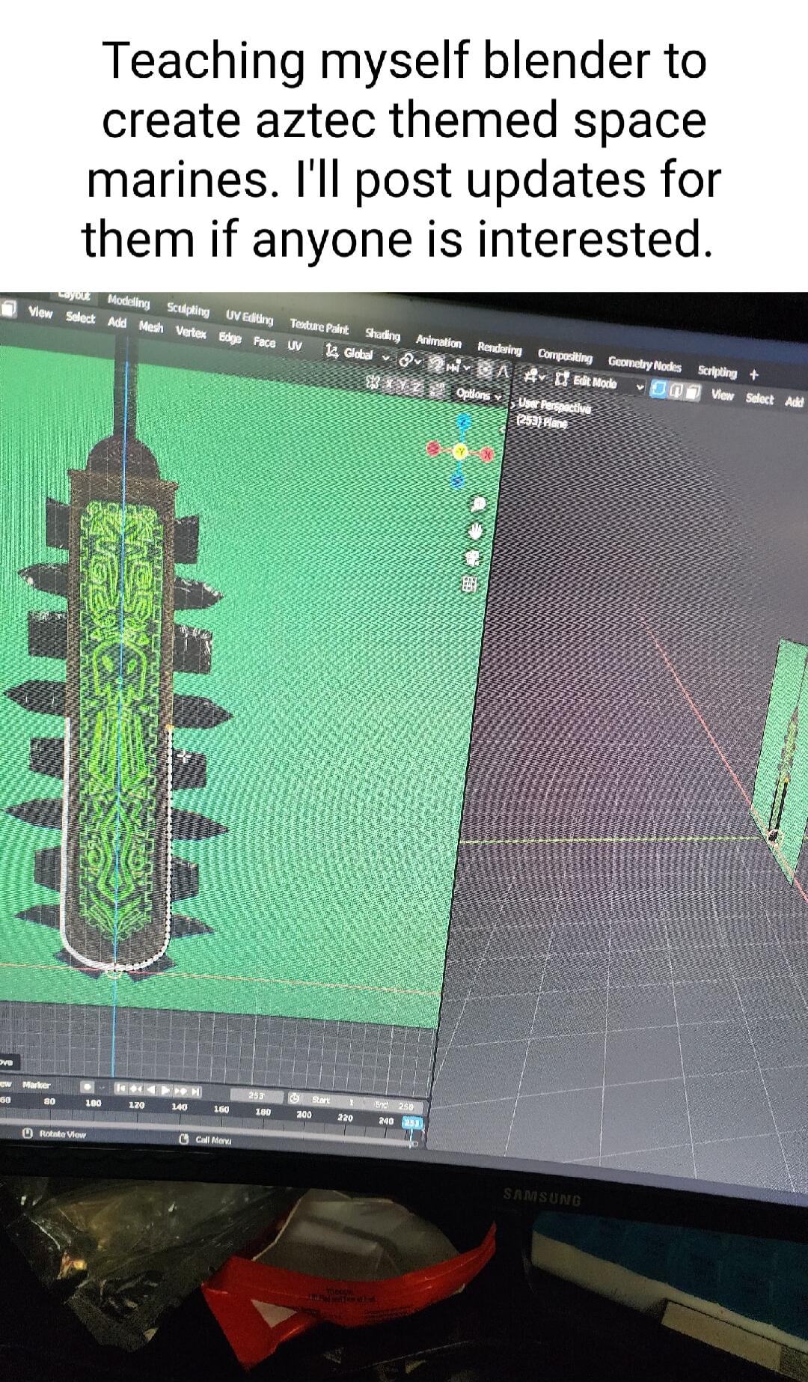The image size is (808, 1382).
Task: Jump to timeline start frame
Action: [x=120, y=1088]
